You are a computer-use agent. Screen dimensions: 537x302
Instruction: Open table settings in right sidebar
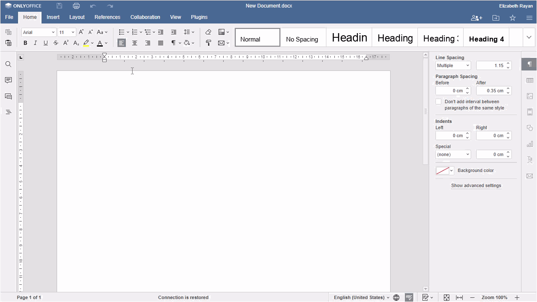coord(529,80)
